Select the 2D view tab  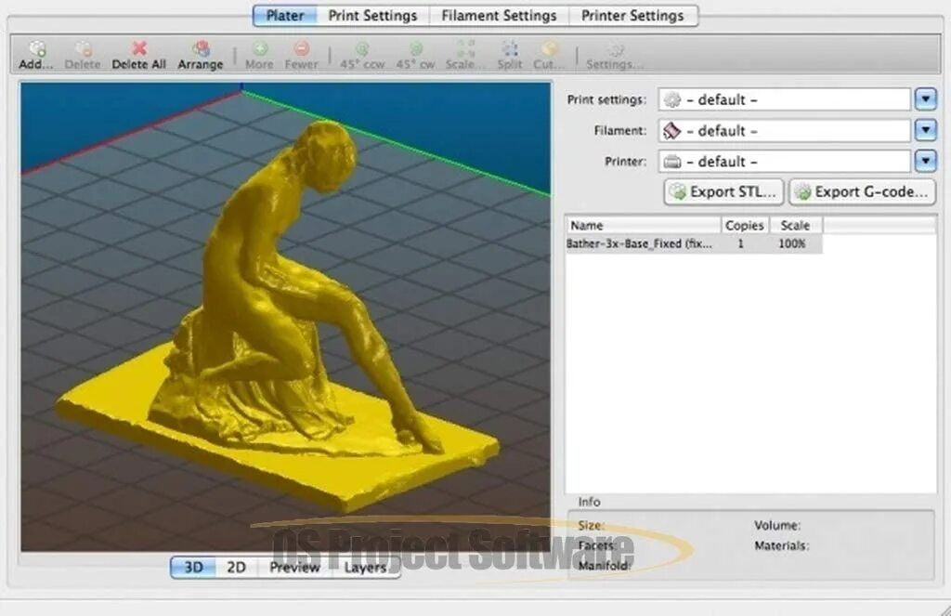pos(236,568)
